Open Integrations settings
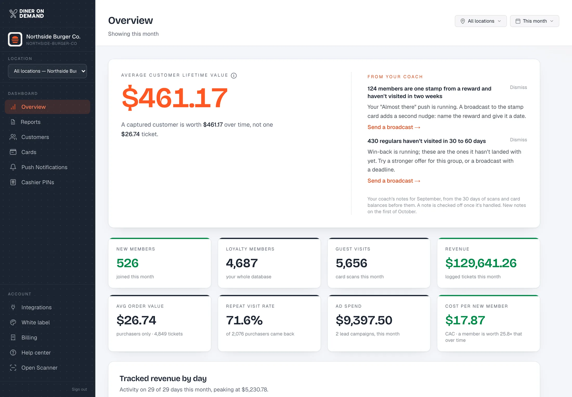 click(x=47, y=307)
